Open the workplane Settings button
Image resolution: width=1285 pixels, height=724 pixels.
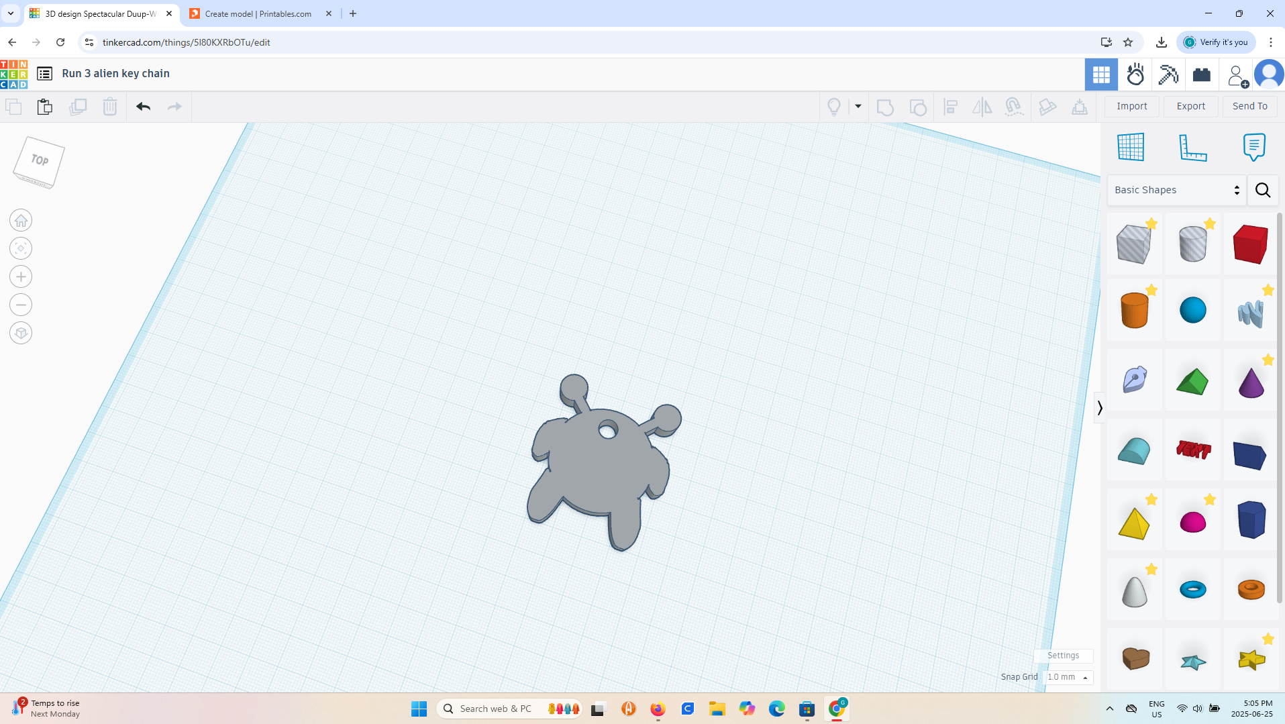(x=1064, y=656)
